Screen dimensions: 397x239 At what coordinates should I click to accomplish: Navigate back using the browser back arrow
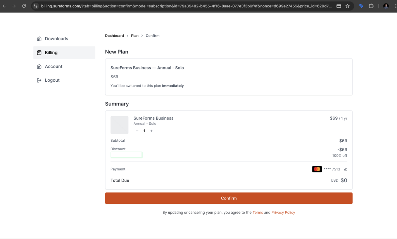pos(5,6)
